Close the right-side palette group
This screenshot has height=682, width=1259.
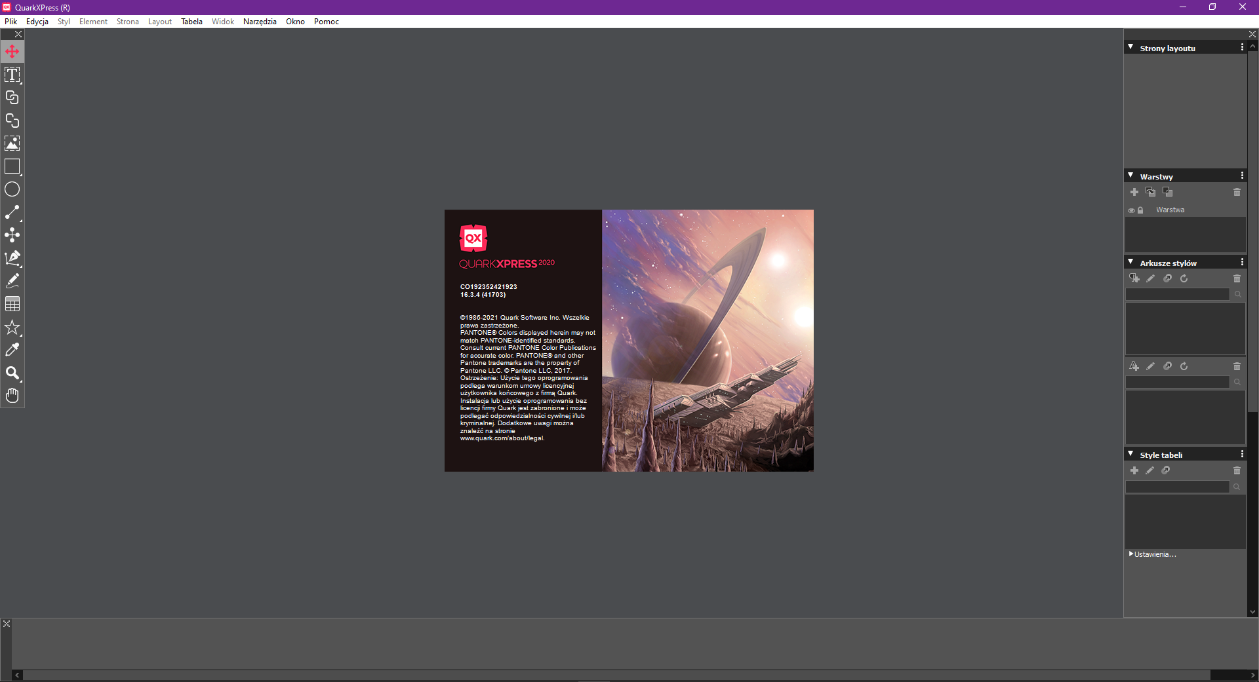[x=1252, y=34]
